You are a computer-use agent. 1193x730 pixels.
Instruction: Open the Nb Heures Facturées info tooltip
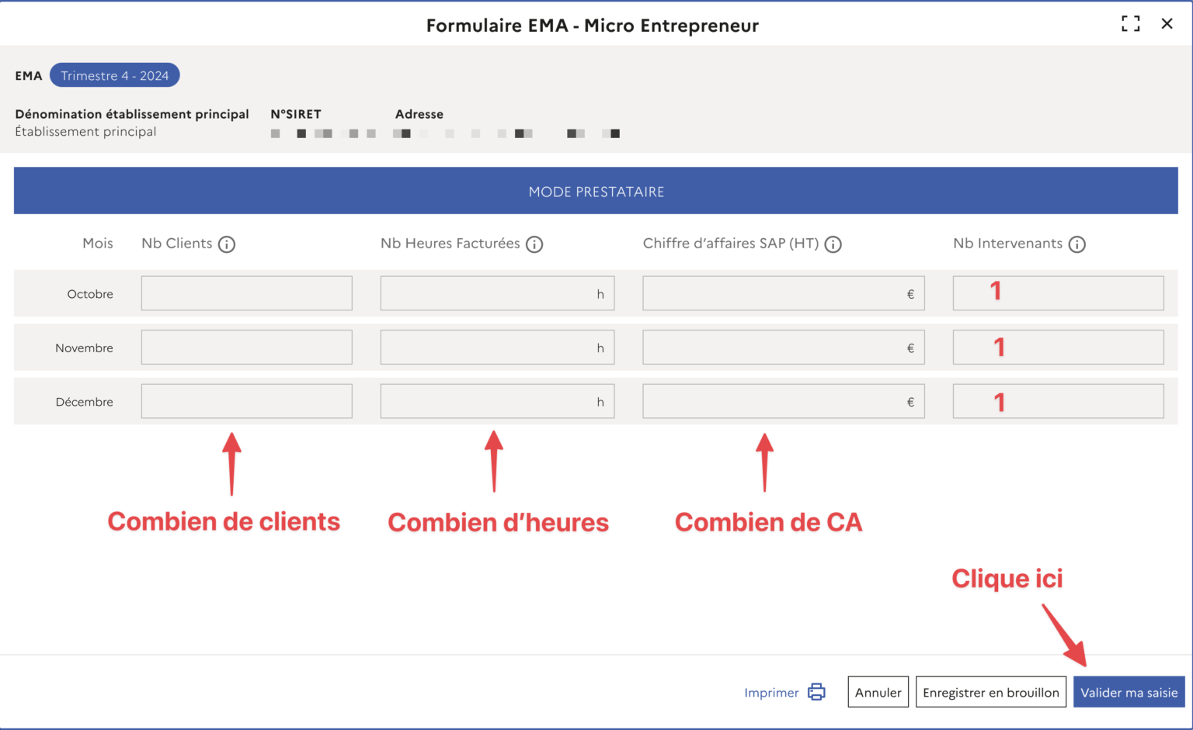[534, 244]
